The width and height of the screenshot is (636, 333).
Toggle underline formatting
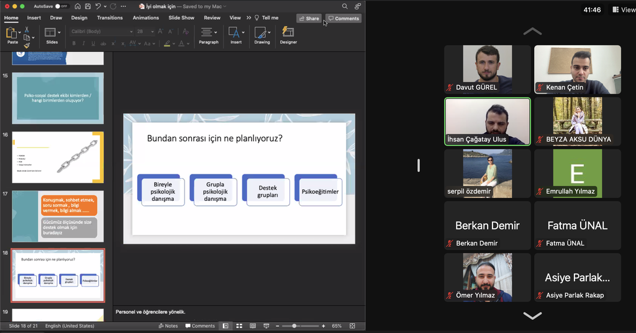[93, 43]
